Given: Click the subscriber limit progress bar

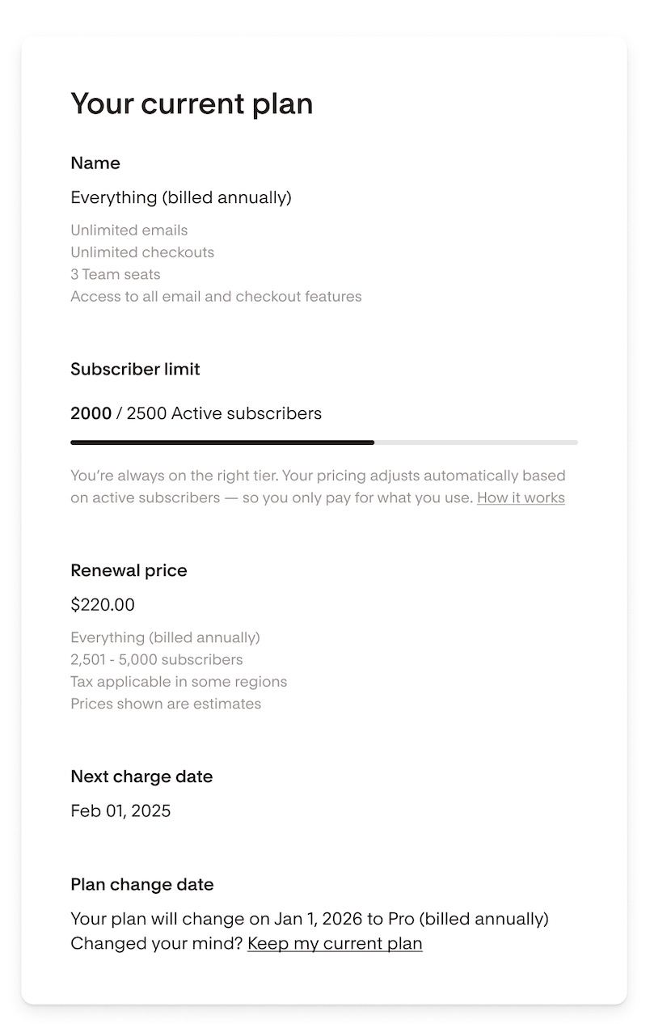Looking at the screenshot, I should point(323,442).
